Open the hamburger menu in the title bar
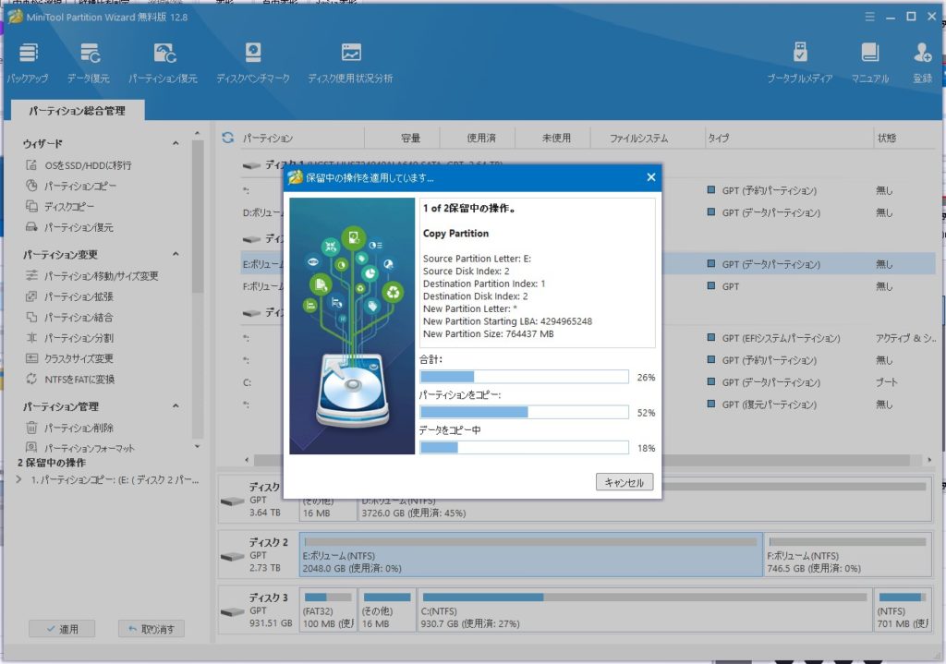 click(868, 17)
